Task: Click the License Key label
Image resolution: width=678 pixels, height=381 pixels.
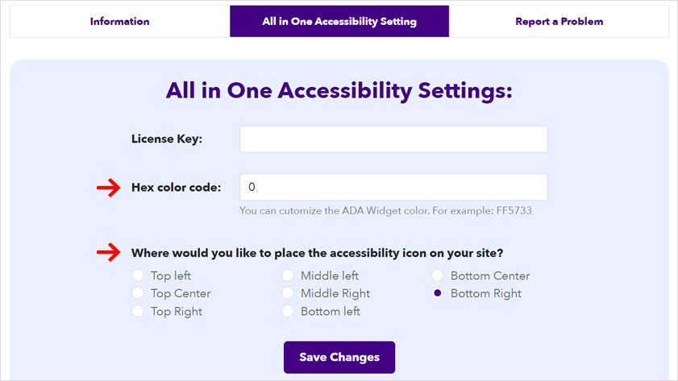Action: click(167, 139)
